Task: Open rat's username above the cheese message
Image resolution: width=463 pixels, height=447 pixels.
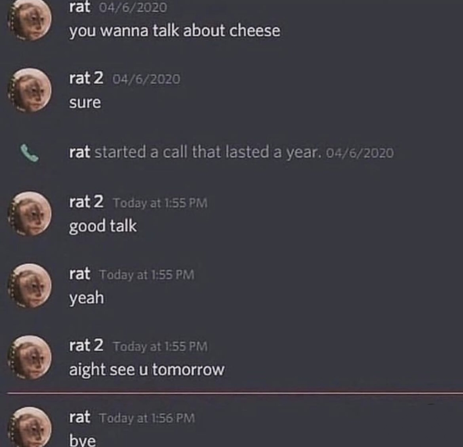Action: coord(79,7)
